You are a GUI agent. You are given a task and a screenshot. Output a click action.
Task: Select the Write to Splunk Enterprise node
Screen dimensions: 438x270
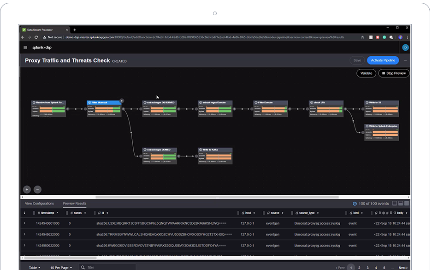click(x=382, y=132)
